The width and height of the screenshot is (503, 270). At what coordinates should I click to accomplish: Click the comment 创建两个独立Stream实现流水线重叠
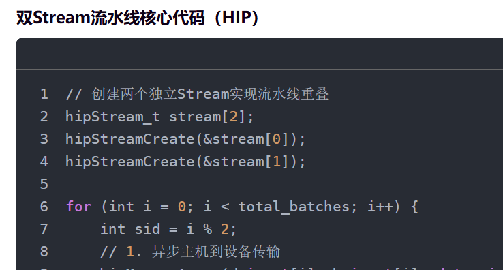coord(197,94)
